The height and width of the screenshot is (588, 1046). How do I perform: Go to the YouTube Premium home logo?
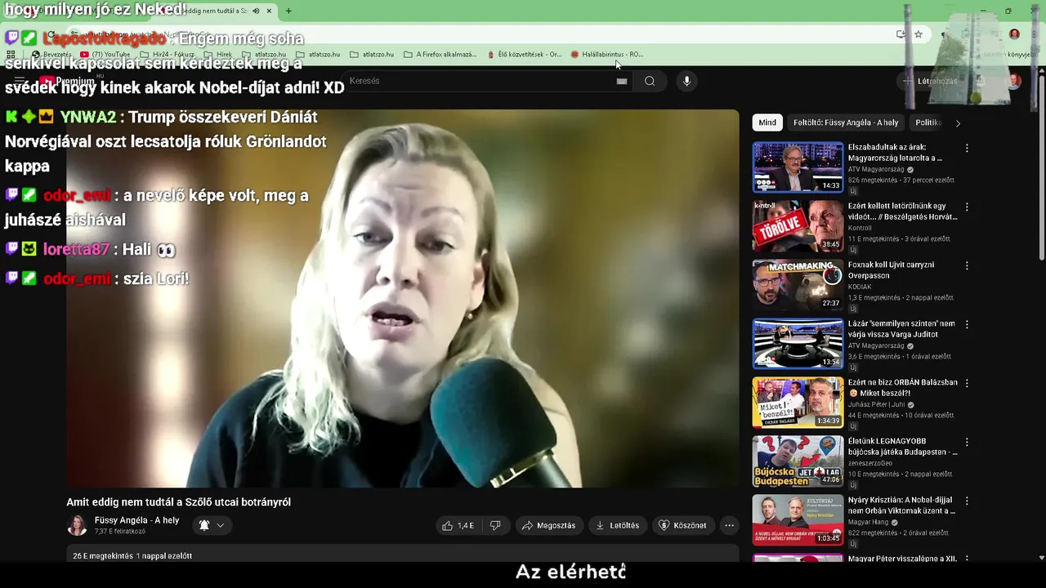[x=67, y=81]
